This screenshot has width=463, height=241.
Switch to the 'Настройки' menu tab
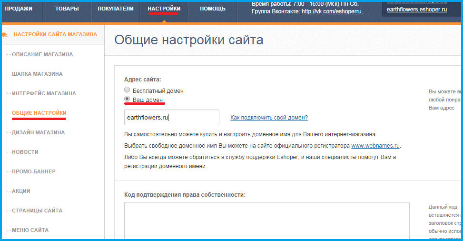tap(164, 9)
